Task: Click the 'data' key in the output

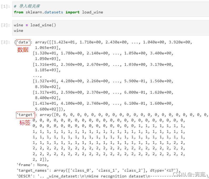Action: coord(23,42)
